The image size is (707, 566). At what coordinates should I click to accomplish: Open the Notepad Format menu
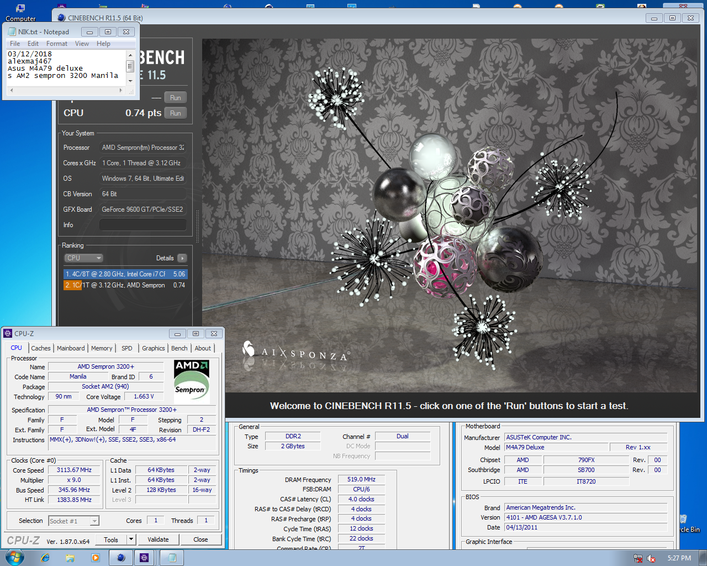coord(57,44)
